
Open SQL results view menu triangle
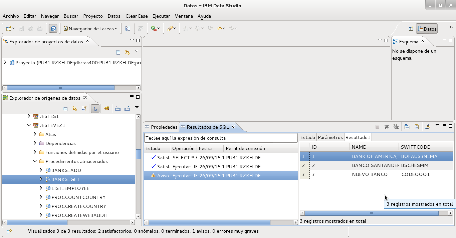437,125
